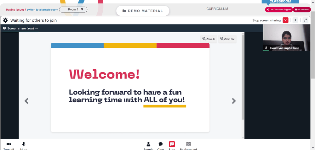
Task: Open the People panel
Action: (148, 146)
